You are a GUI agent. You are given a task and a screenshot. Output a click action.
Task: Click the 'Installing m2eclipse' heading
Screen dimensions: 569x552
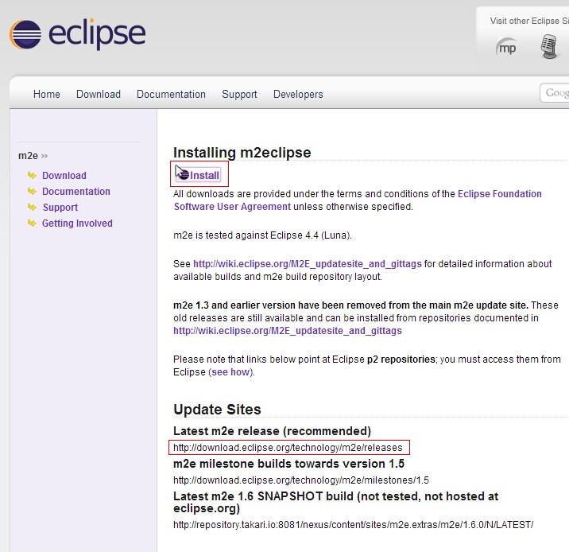(242, 152)
